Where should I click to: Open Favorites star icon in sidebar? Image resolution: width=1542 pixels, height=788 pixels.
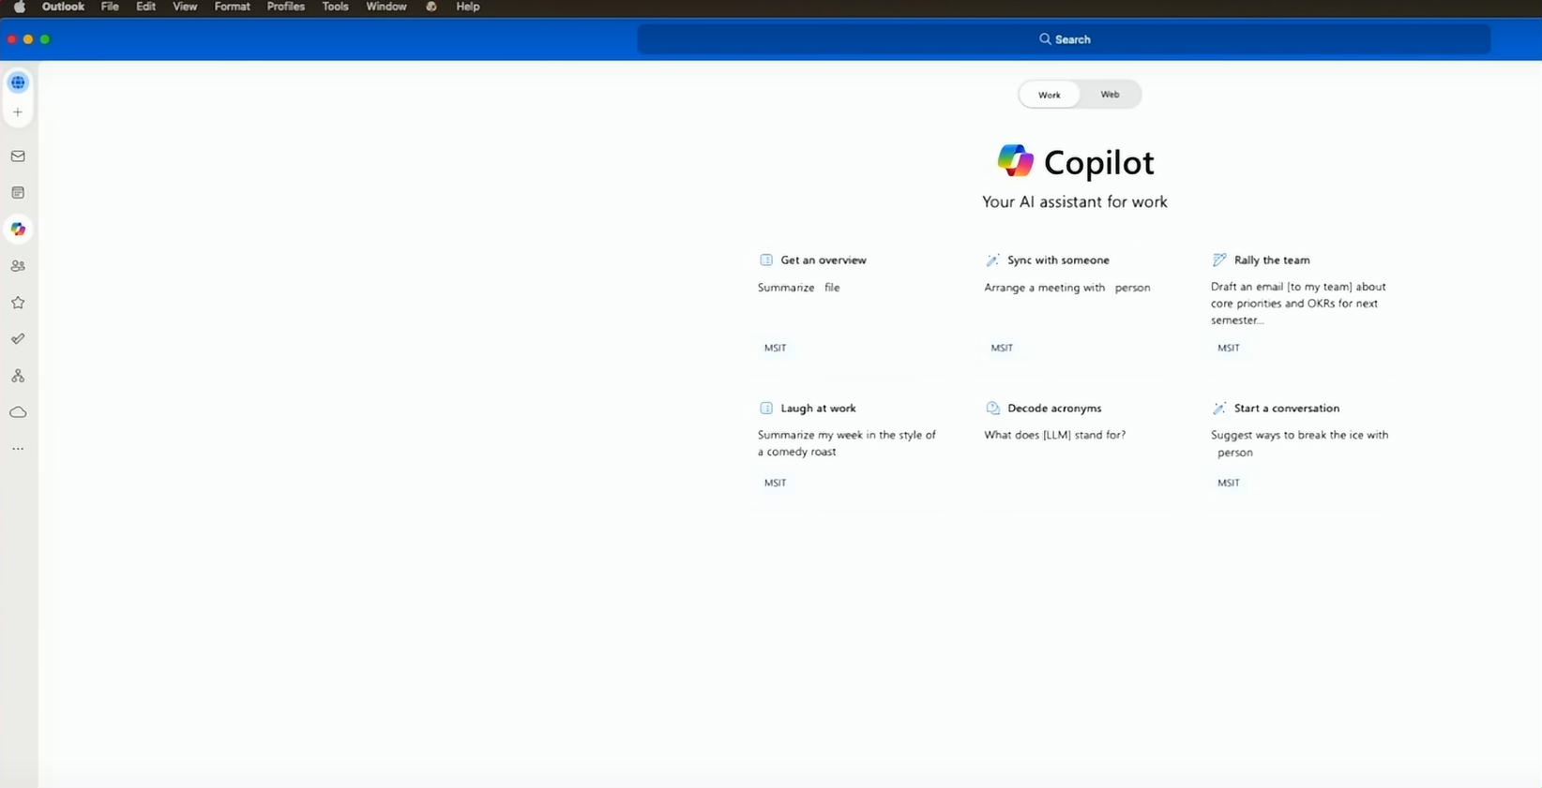[18, 303]
